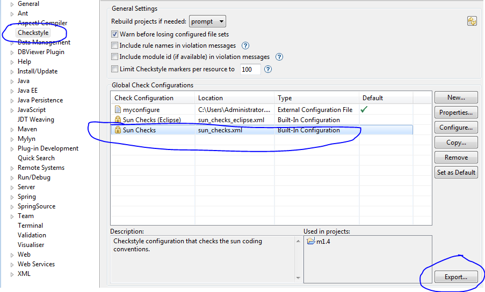Click the Properties... button
485x292 pixels.
[x=456, y=113]
